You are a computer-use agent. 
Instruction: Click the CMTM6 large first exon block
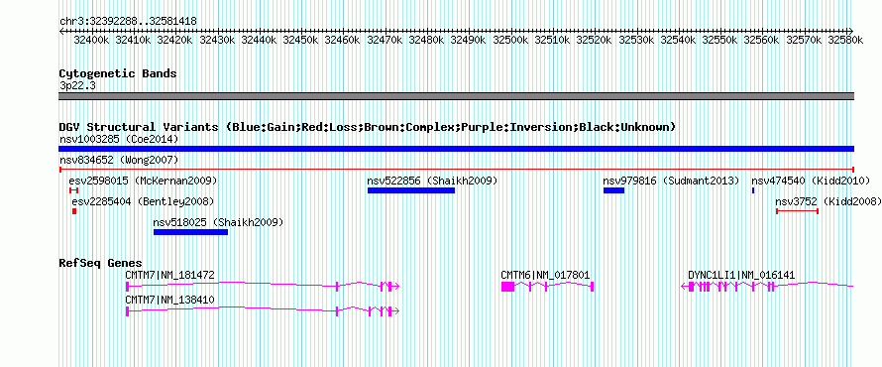(507, 287)
